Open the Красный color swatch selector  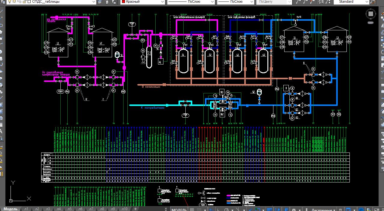143,2
